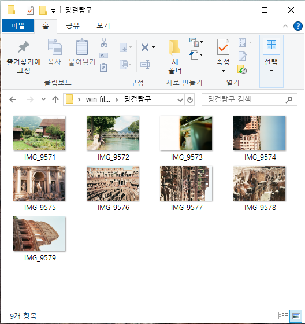This screenshot has width=305, height=324.
Task: Switch to details list view
Action: [x=283, y=316]
